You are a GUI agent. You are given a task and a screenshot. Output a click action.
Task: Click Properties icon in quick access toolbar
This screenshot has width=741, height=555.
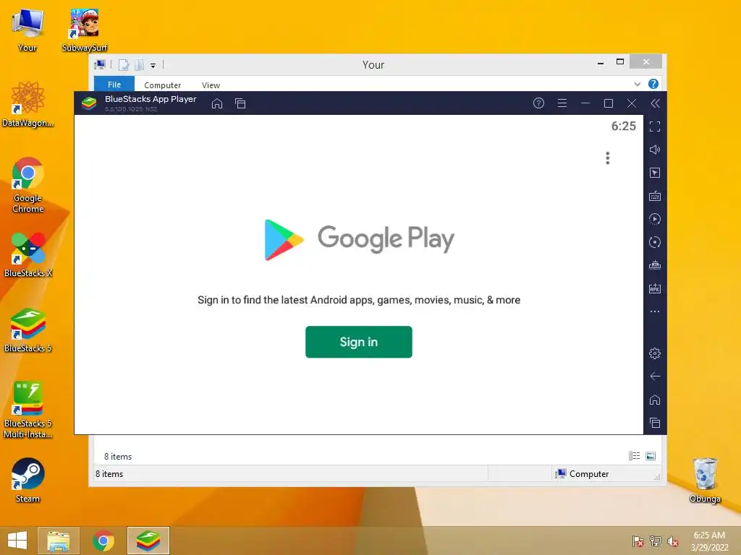click(123, 65)
